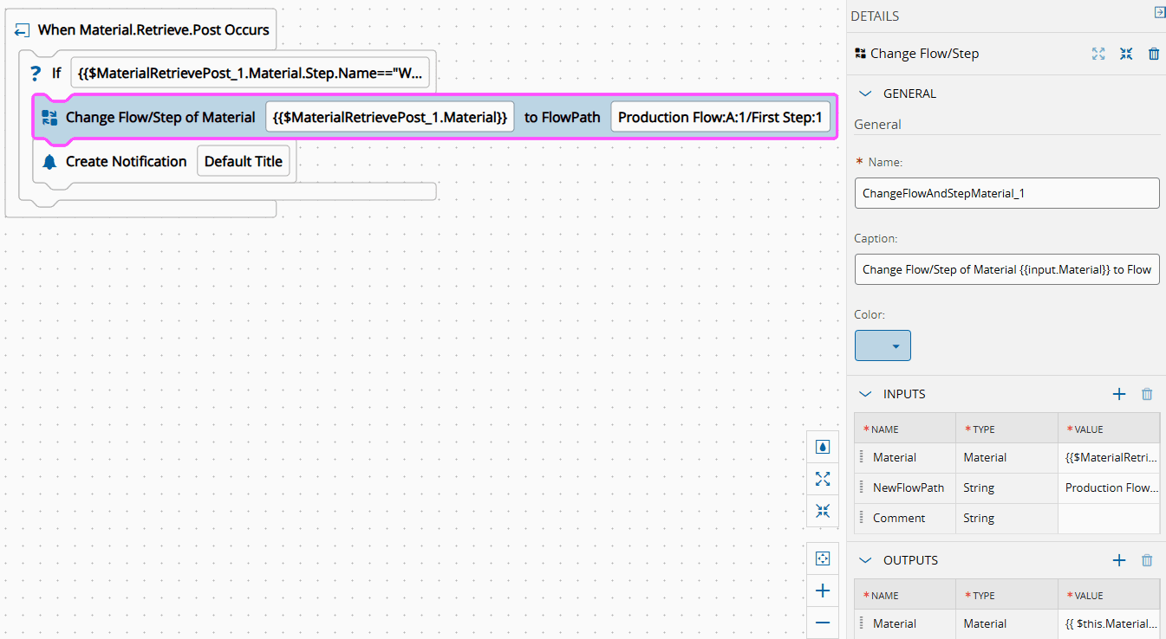Select the Create Notification block label

pos(127,161)
